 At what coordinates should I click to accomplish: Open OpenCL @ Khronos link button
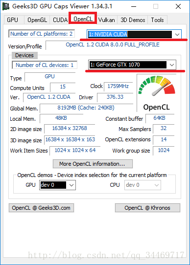point(147,208)
